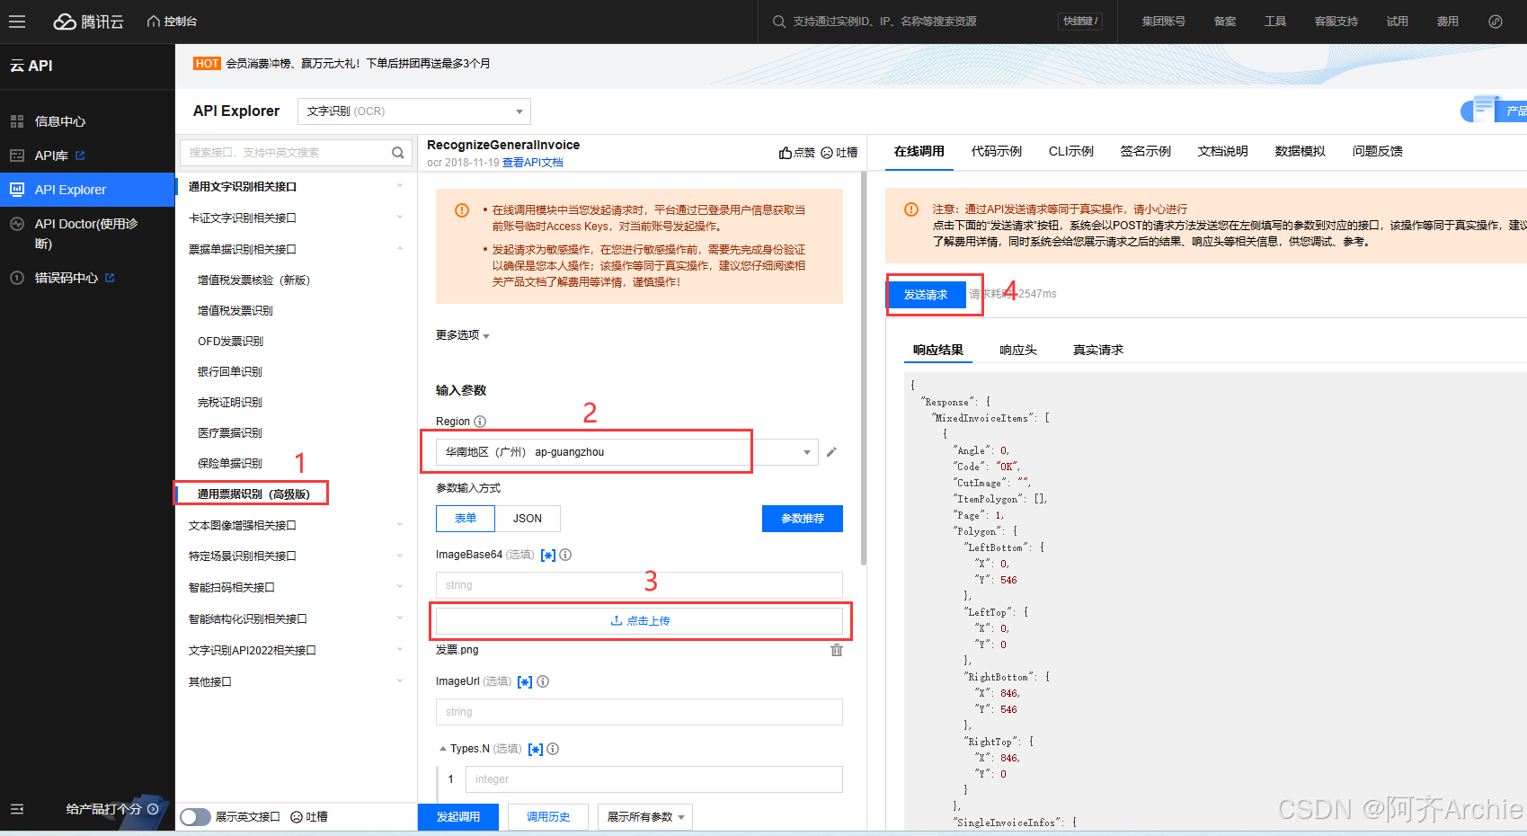The image size is (1527, 836).
Task: Open the help question-mark icon top-right
Action: click(1496, 21)
